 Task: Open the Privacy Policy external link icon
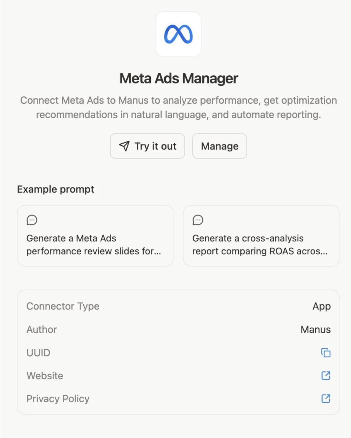(x=325, y=399)
